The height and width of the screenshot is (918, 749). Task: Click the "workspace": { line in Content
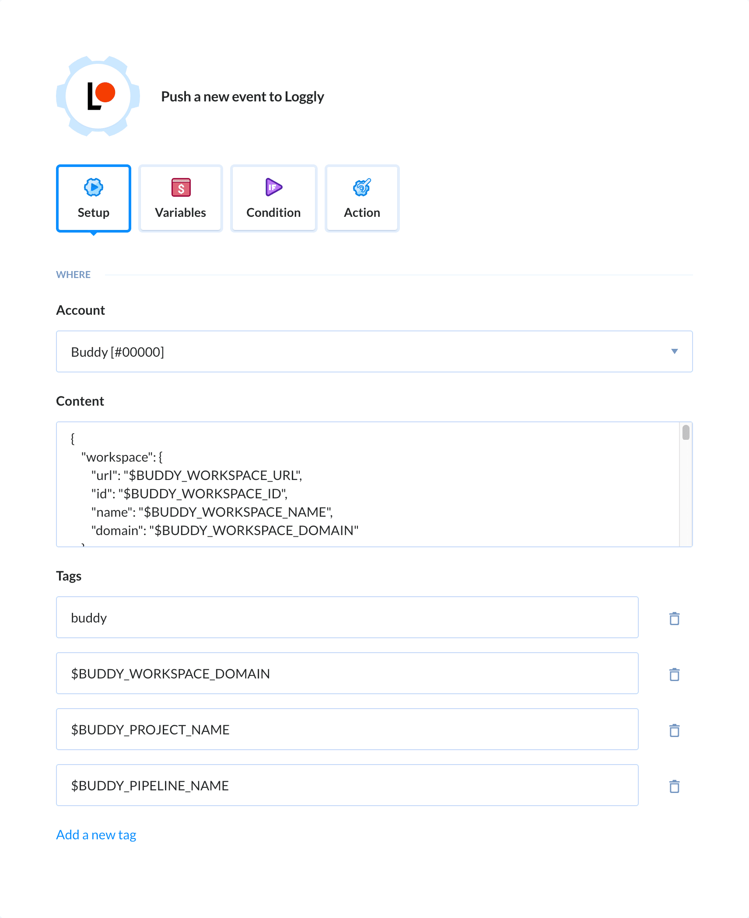coord(122,457)
